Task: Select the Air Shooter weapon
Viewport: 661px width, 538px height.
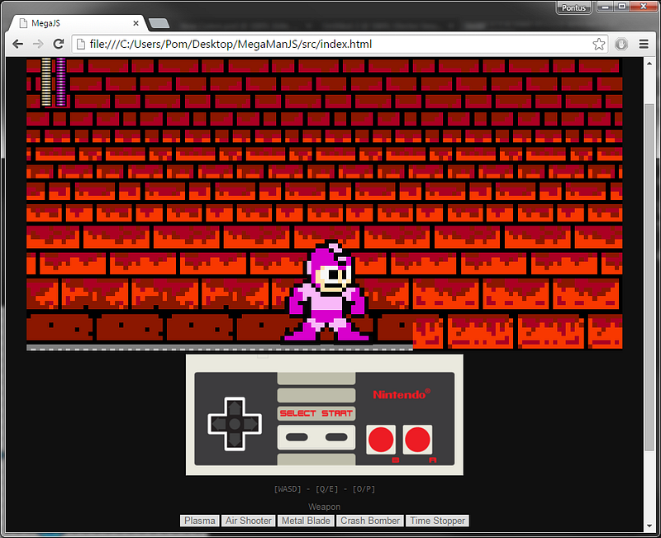Action: [249, 521]
